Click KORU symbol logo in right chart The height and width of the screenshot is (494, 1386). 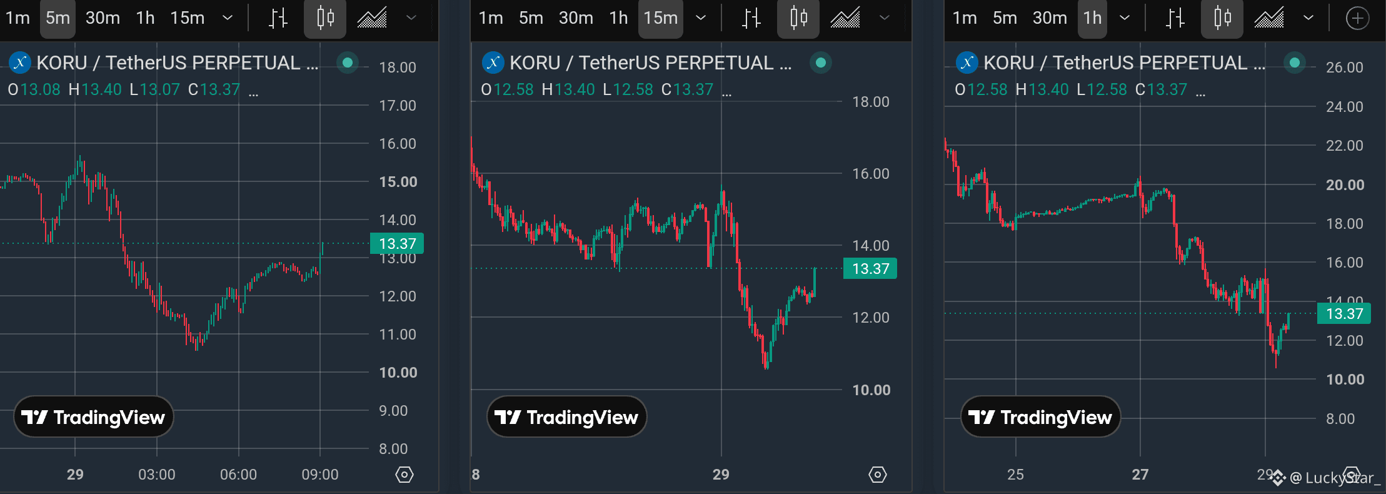pyautogui.click(x=967, y=63)
